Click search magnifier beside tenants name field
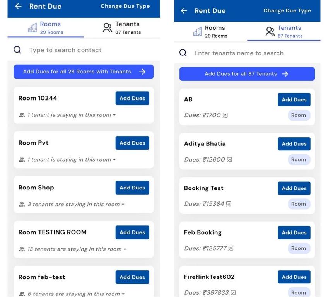The image size is (328, 297). click(183, 53)
